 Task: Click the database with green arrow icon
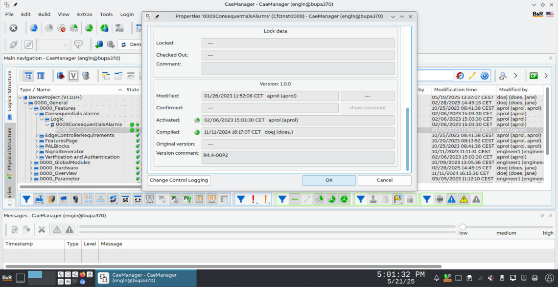coord(99,44)
